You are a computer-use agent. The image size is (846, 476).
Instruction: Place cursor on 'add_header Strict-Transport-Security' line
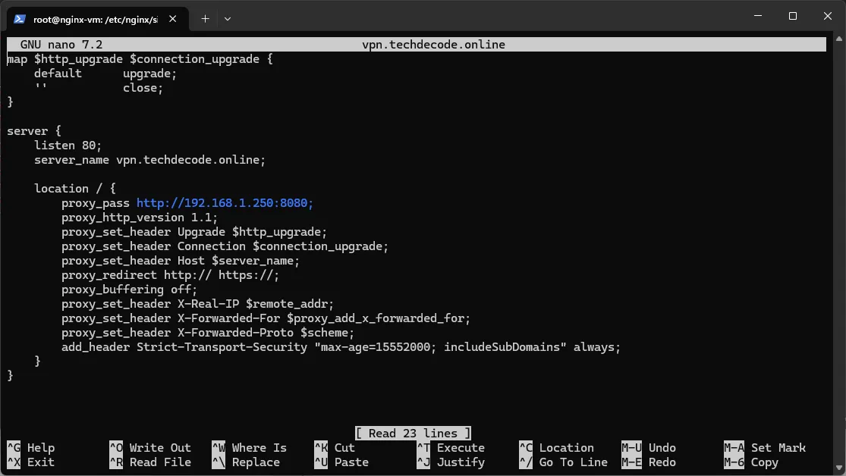click(x=341, y=347)
